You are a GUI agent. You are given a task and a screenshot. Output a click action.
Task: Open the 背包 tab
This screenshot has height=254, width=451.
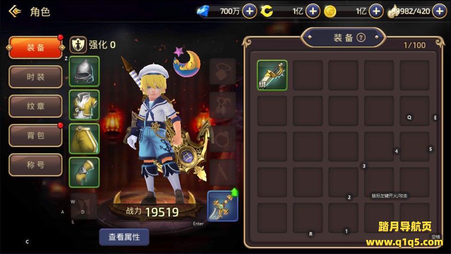(35, 135)
